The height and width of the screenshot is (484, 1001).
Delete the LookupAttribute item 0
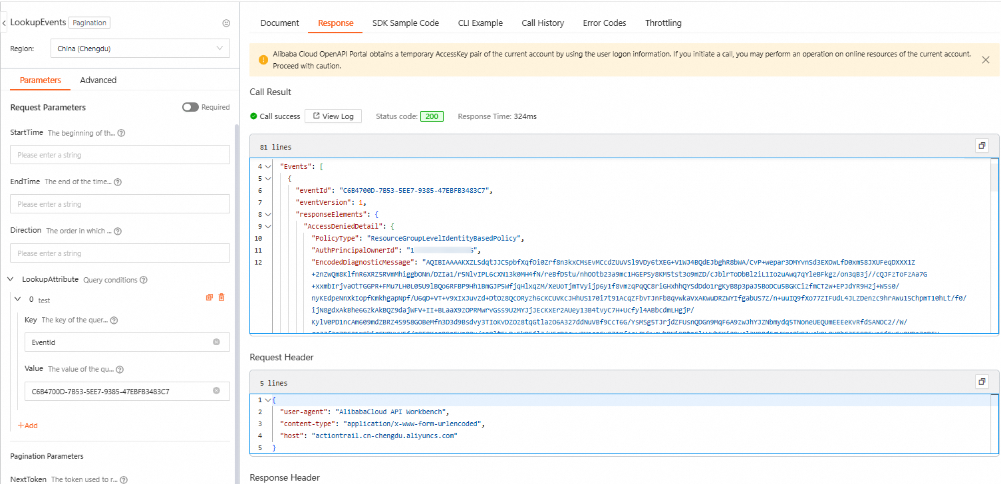coord(221,298)
